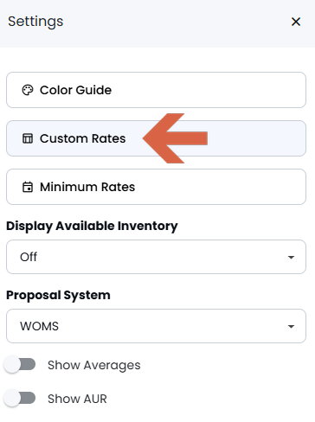
Task: Click the arrow beside WOMS value
Action: pyautogui.click(x=291, y=326)
